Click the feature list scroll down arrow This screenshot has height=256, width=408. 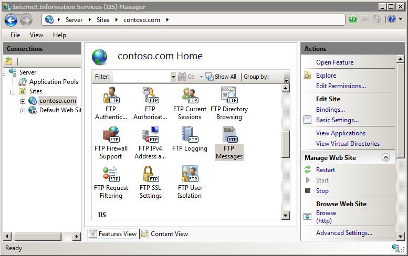[x=286, y=216]
